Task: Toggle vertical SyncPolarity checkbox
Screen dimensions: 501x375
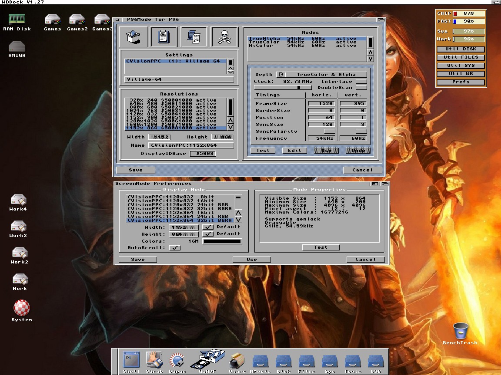Action: pos(361,131)
